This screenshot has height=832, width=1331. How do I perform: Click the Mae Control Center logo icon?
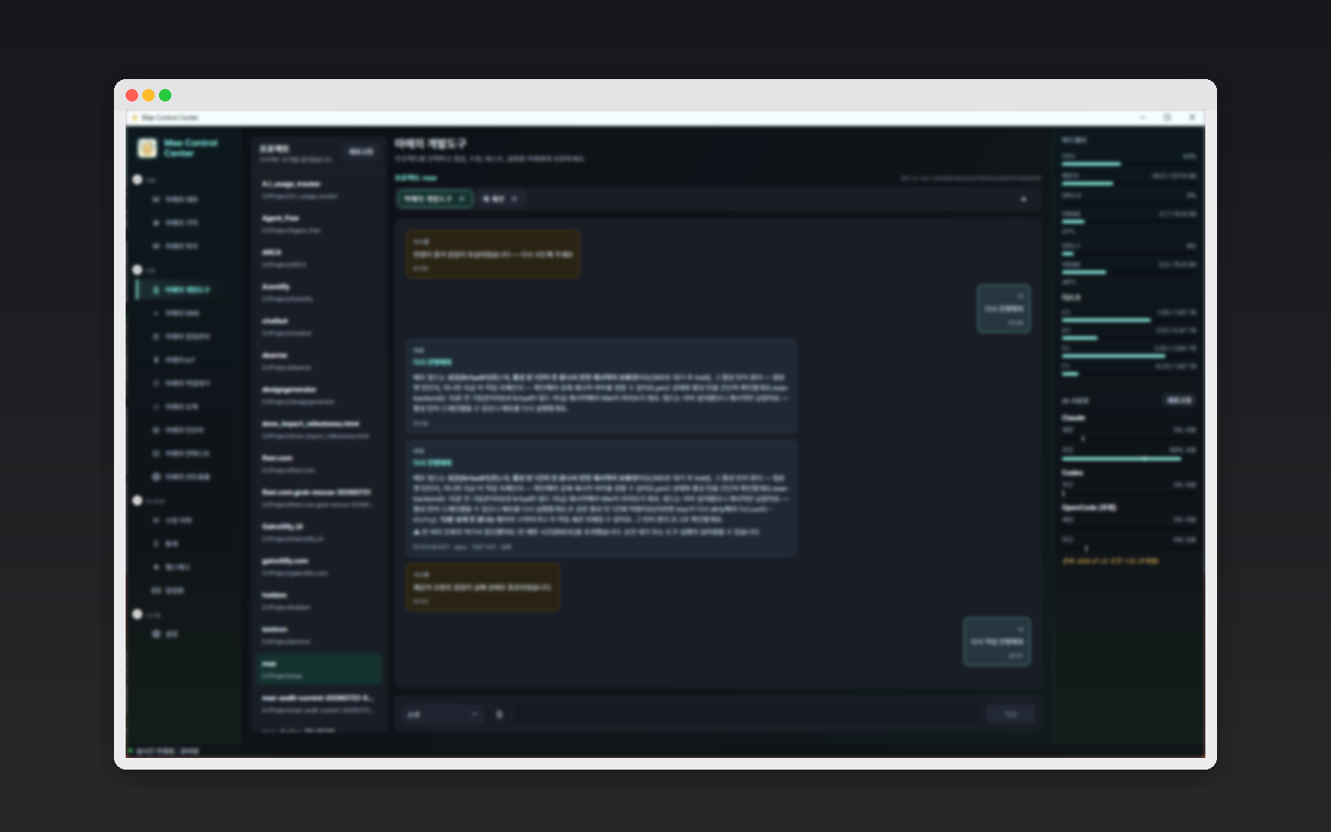[147, 148]
